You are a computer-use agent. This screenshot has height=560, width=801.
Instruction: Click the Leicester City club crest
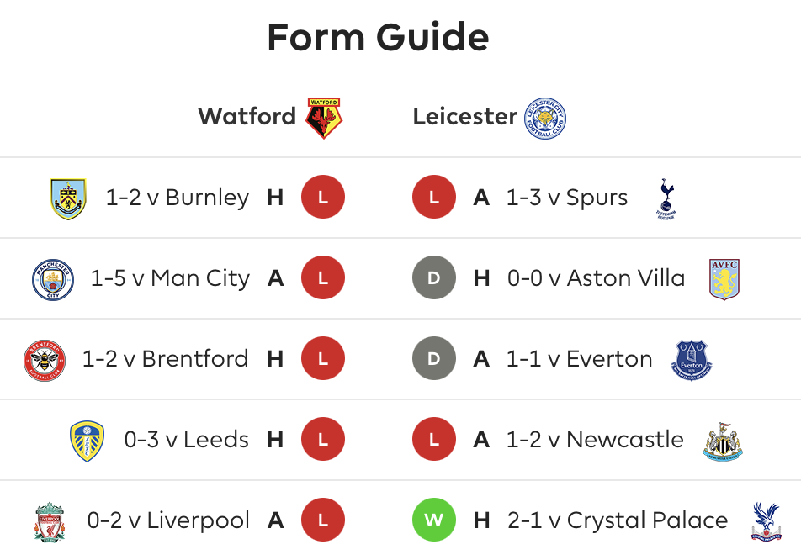(545, 118)
